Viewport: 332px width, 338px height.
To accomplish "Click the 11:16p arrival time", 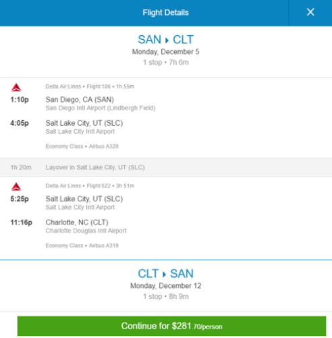I will click(x=22, y=222).
